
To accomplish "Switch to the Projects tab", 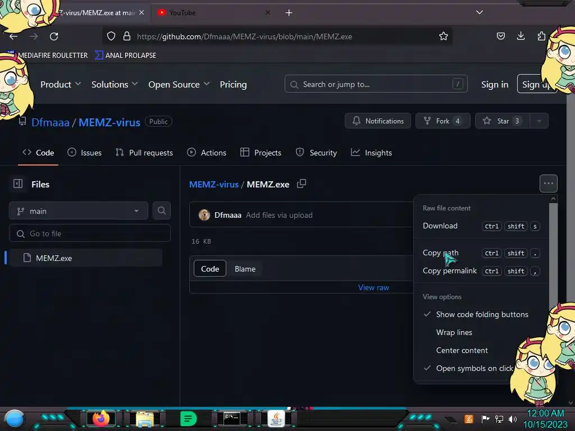I will pos(261,153).
